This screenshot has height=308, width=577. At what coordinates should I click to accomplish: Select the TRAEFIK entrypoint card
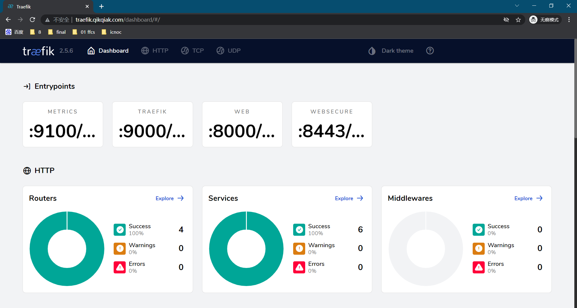152,124
